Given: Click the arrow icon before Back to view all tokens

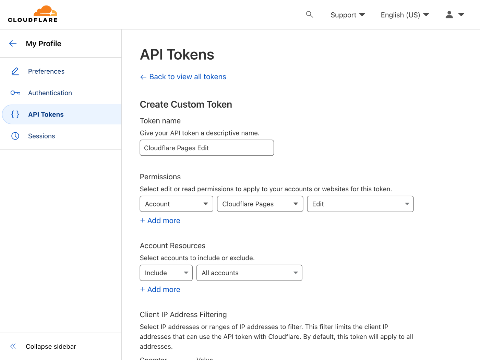Looking at the screenshot, I should 143,77.
